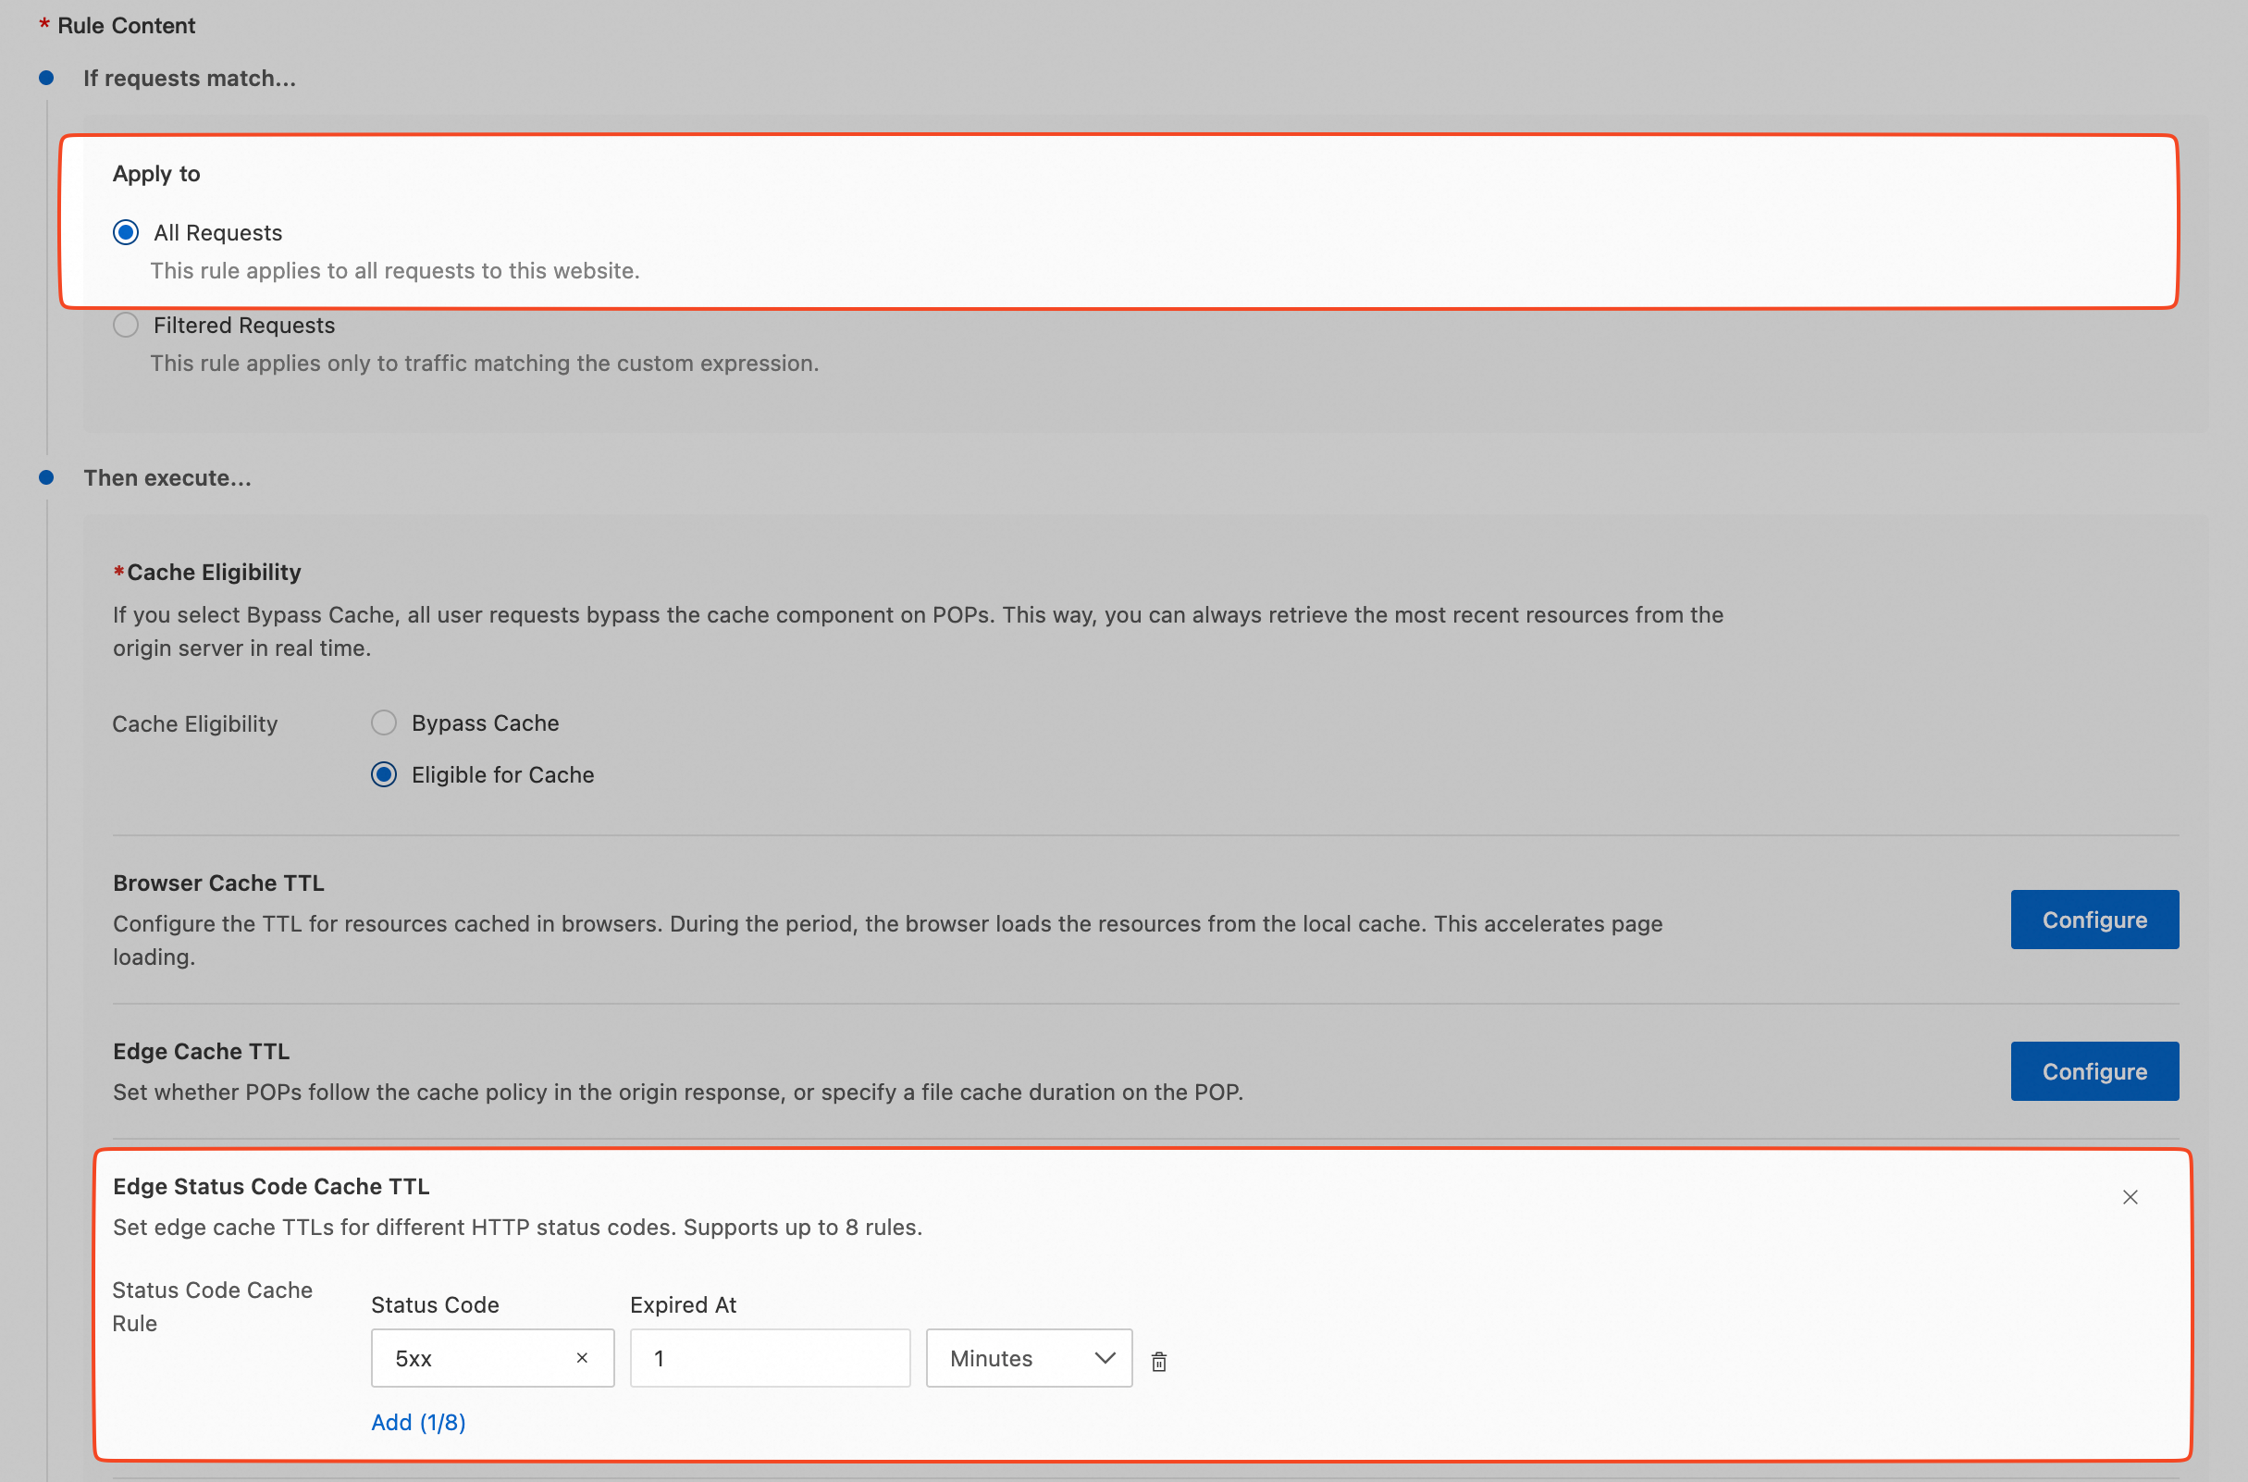The width and height of the screenshot is (2248, 1482).
Task: Click the All Requests description text
Action: click(395, 271)
